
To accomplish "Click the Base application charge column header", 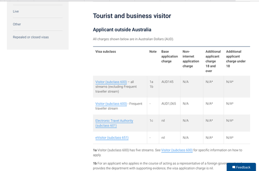I will coord(170,56).
